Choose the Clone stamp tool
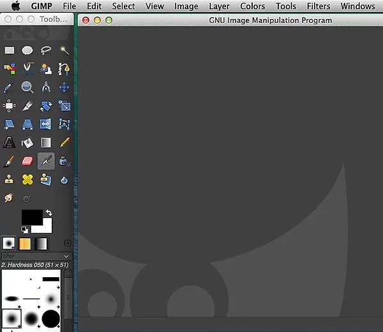The height and width of the screenshot is (332, 383). (x=9, y=180)
